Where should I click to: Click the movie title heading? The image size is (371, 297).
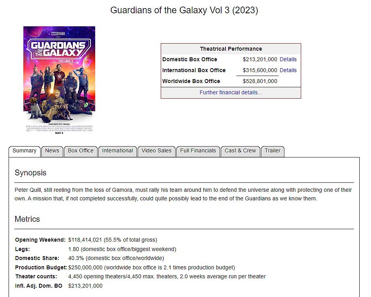184,10
